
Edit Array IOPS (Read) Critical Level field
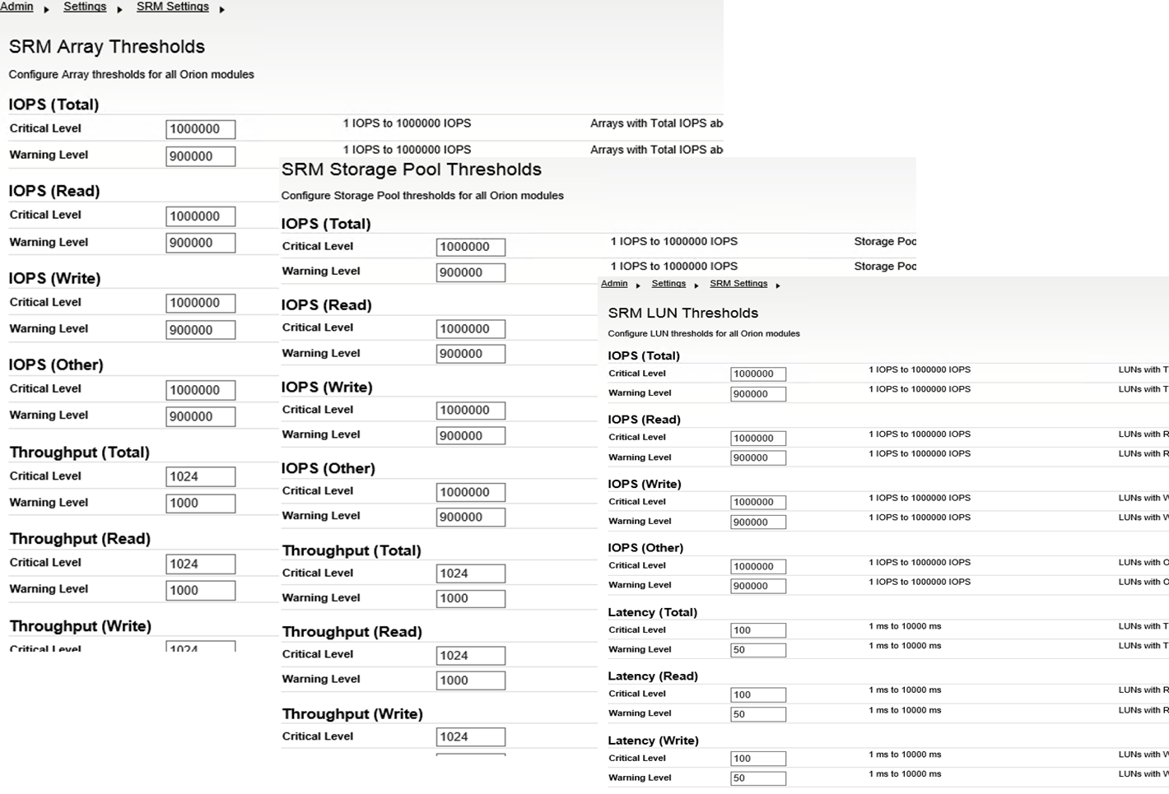(x=201, y=216)
